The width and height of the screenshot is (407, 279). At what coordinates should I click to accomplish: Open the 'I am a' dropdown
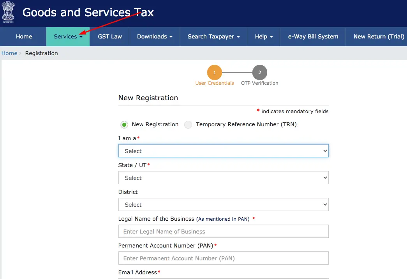[x=223, y=151]
